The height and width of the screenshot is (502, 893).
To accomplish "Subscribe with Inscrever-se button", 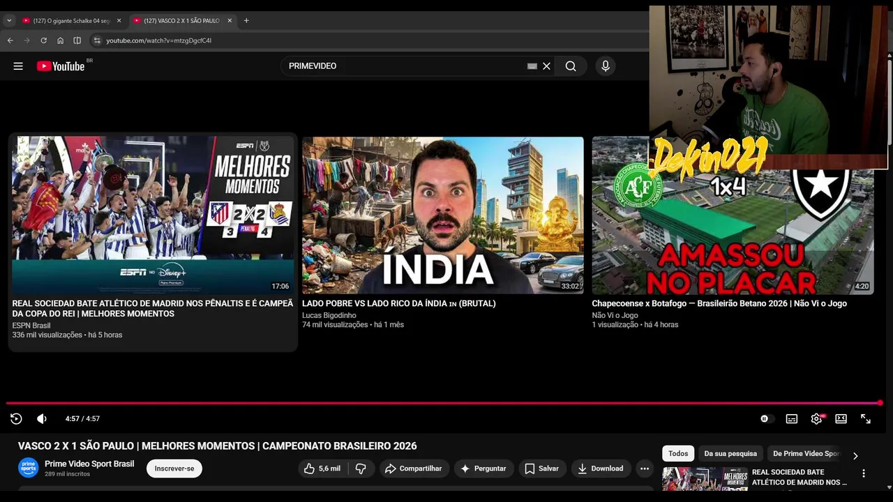I will [174, 469].
